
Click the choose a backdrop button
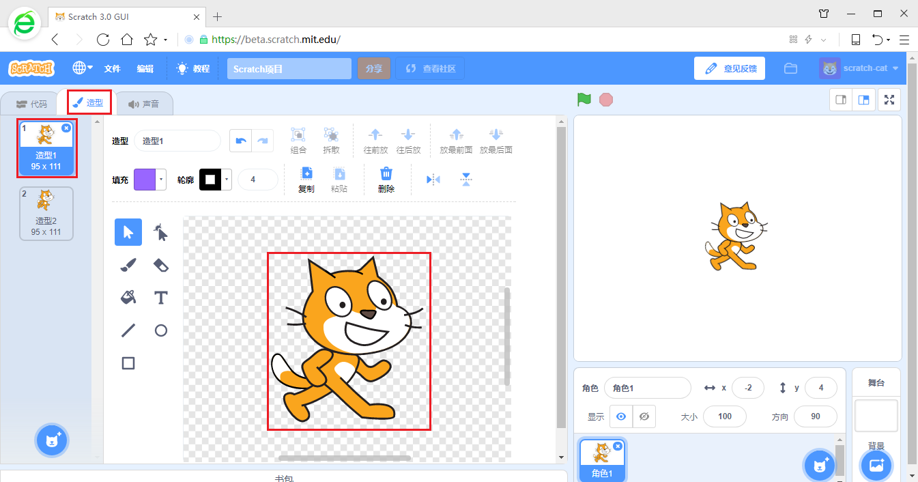876,466
